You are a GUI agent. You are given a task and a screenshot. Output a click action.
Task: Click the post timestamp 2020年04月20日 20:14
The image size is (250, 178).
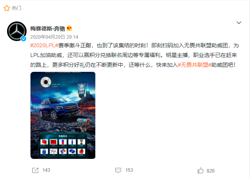point(54,37)
